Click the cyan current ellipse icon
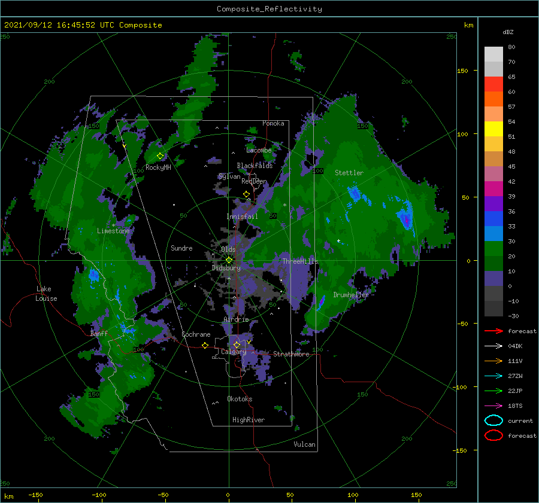Screen dimensions: 539x503 [x=493, y=420]
